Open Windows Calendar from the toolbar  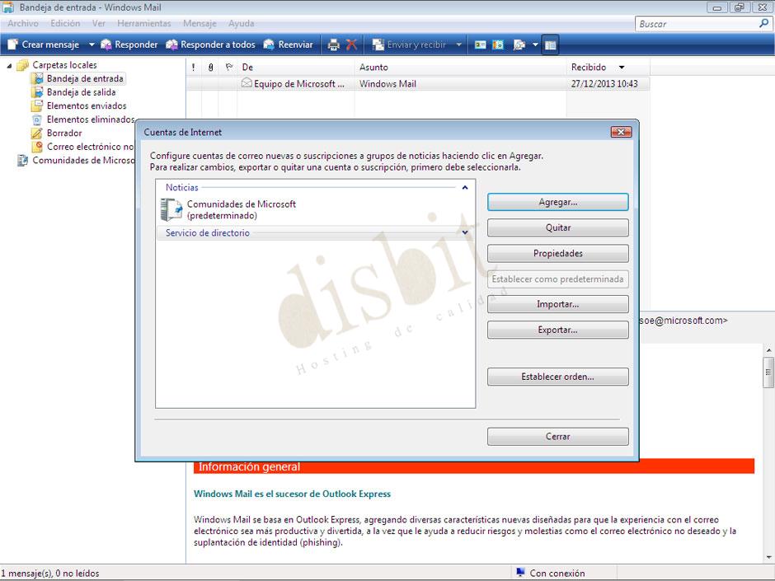point(499,45)
